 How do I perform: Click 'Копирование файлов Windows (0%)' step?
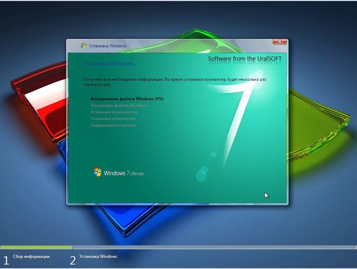pyautogui.click(x=127, y=99)
